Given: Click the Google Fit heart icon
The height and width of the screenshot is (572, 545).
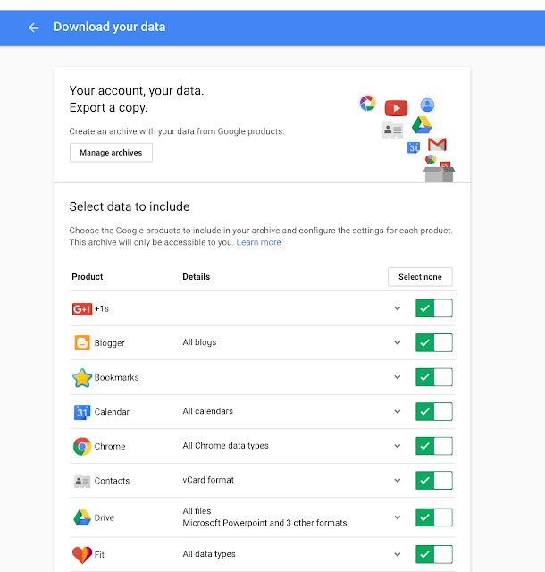Looking at the screenshot, I should (x=82, y=554).
